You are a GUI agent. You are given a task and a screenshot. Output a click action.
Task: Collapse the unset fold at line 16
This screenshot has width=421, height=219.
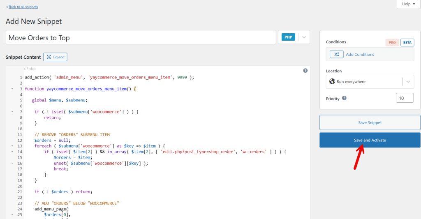tap(12, 163)
